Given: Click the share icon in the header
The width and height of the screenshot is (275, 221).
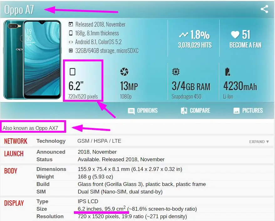Looking at the screenshot, I should point(264,9).
